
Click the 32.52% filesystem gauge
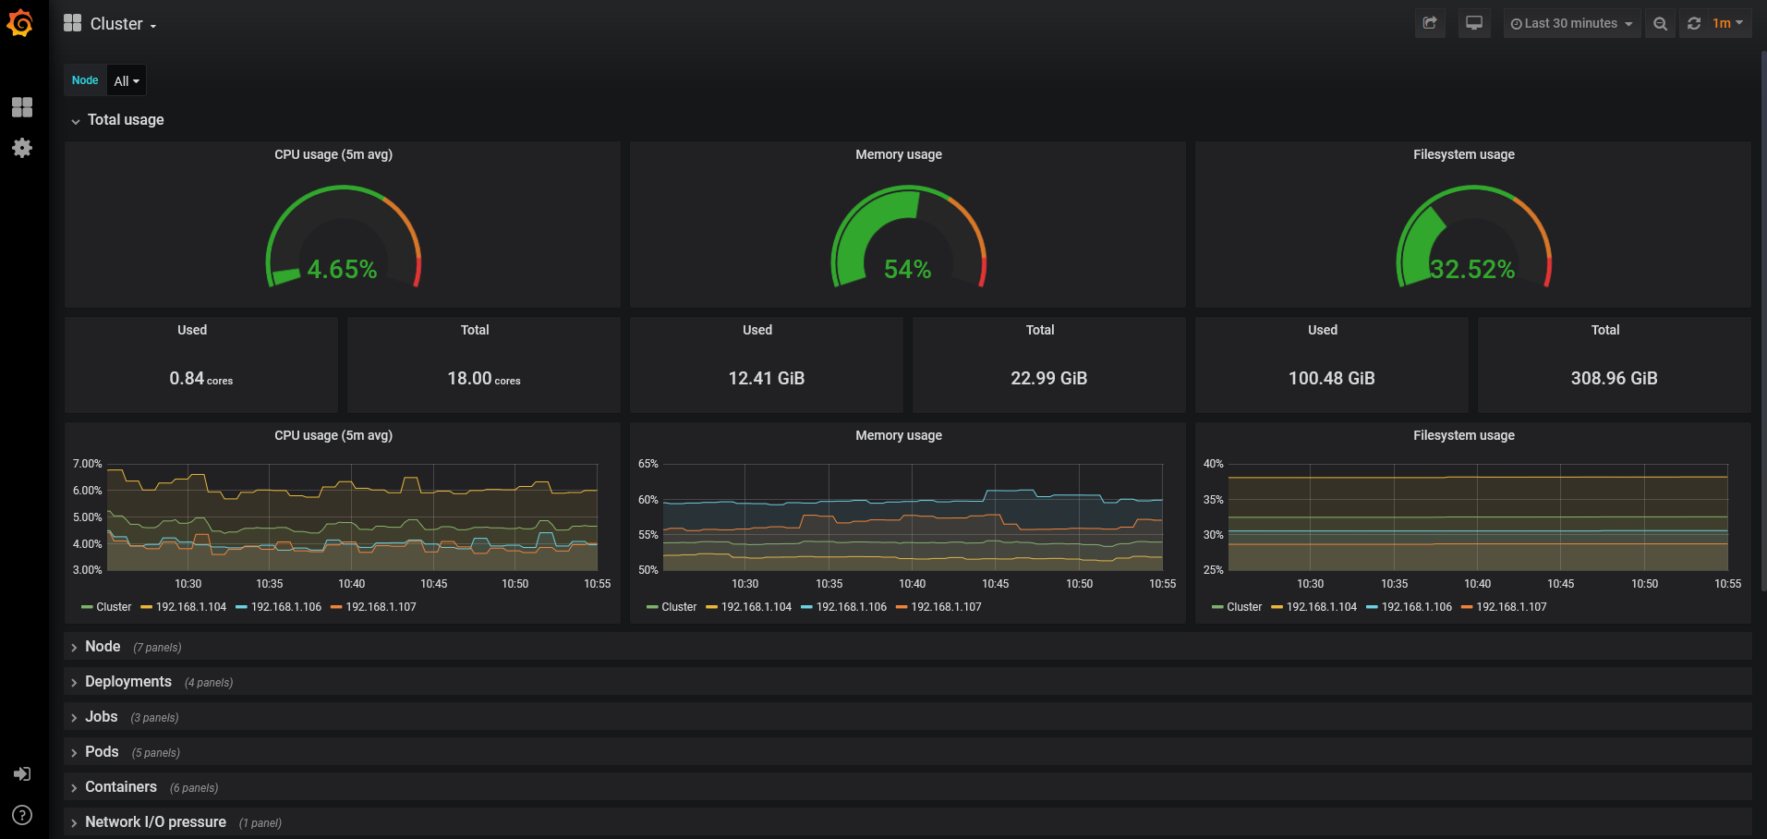point(1473,237)
